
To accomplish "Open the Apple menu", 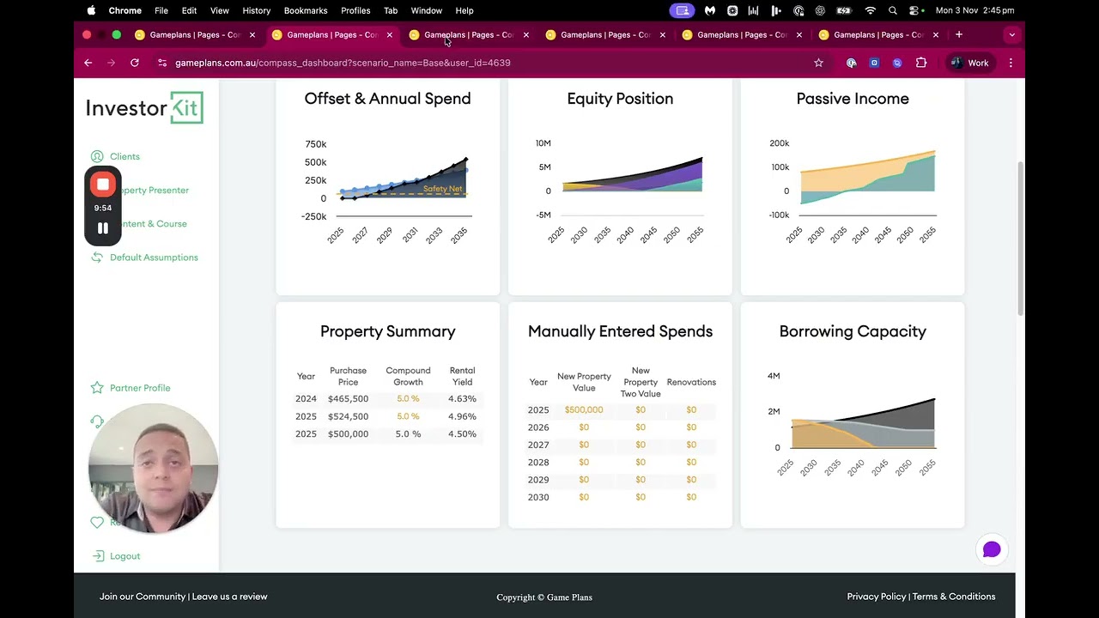I will click(x=91, y=10).
